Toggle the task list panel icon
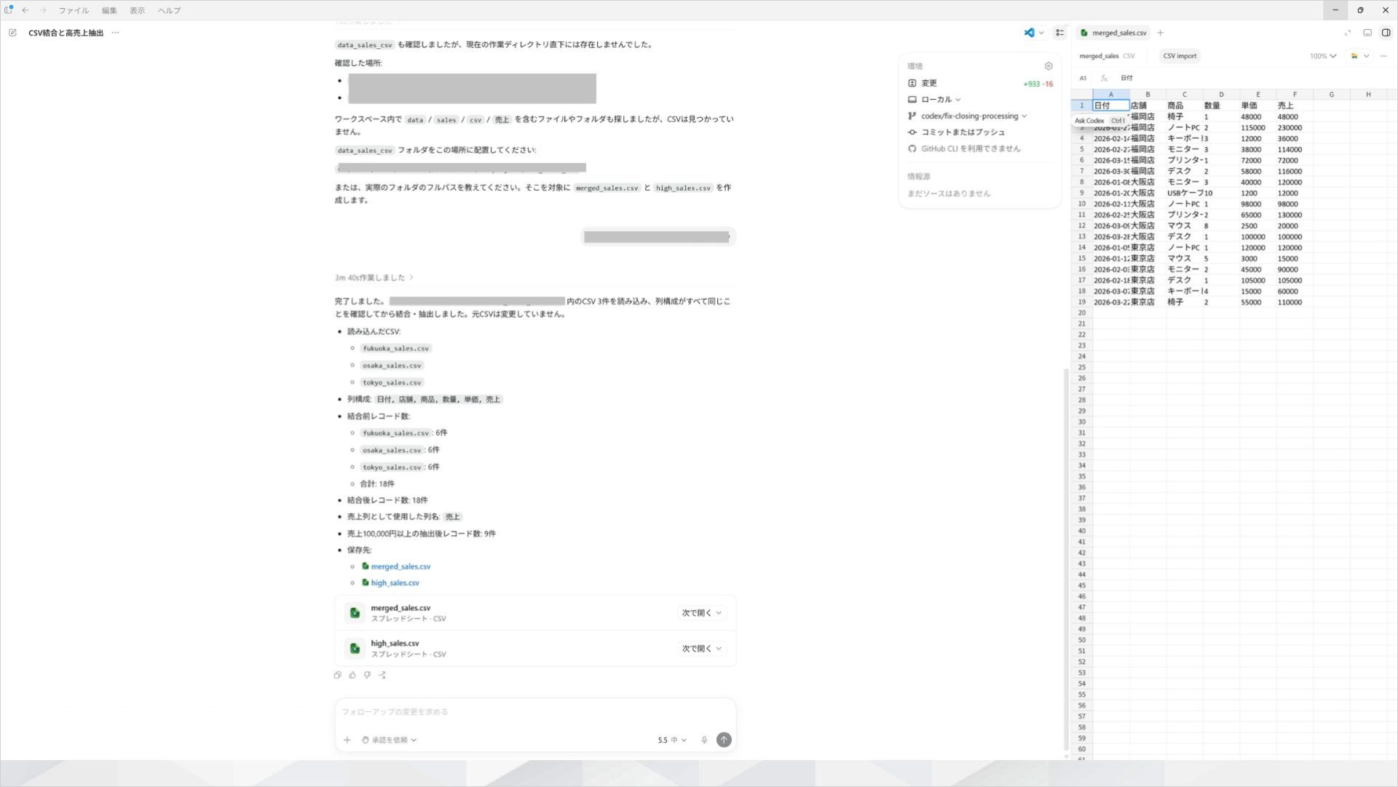Viewport: 1398px width, 787px height. pos(1060,33)
